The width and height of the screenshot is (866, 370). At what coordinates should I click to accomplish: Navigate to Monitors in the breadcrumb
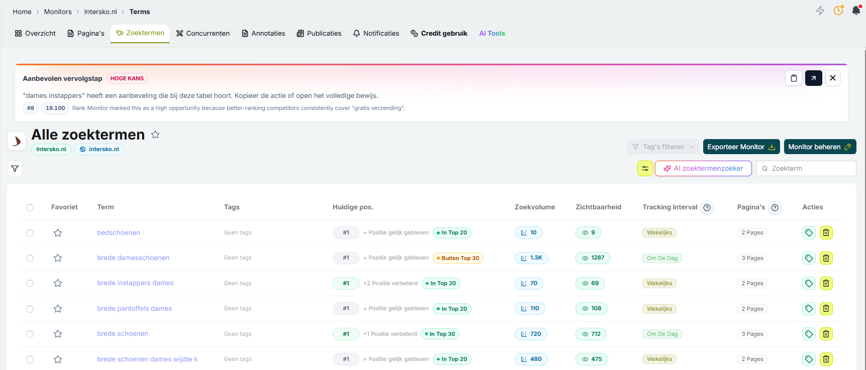[x=58, y=12]
